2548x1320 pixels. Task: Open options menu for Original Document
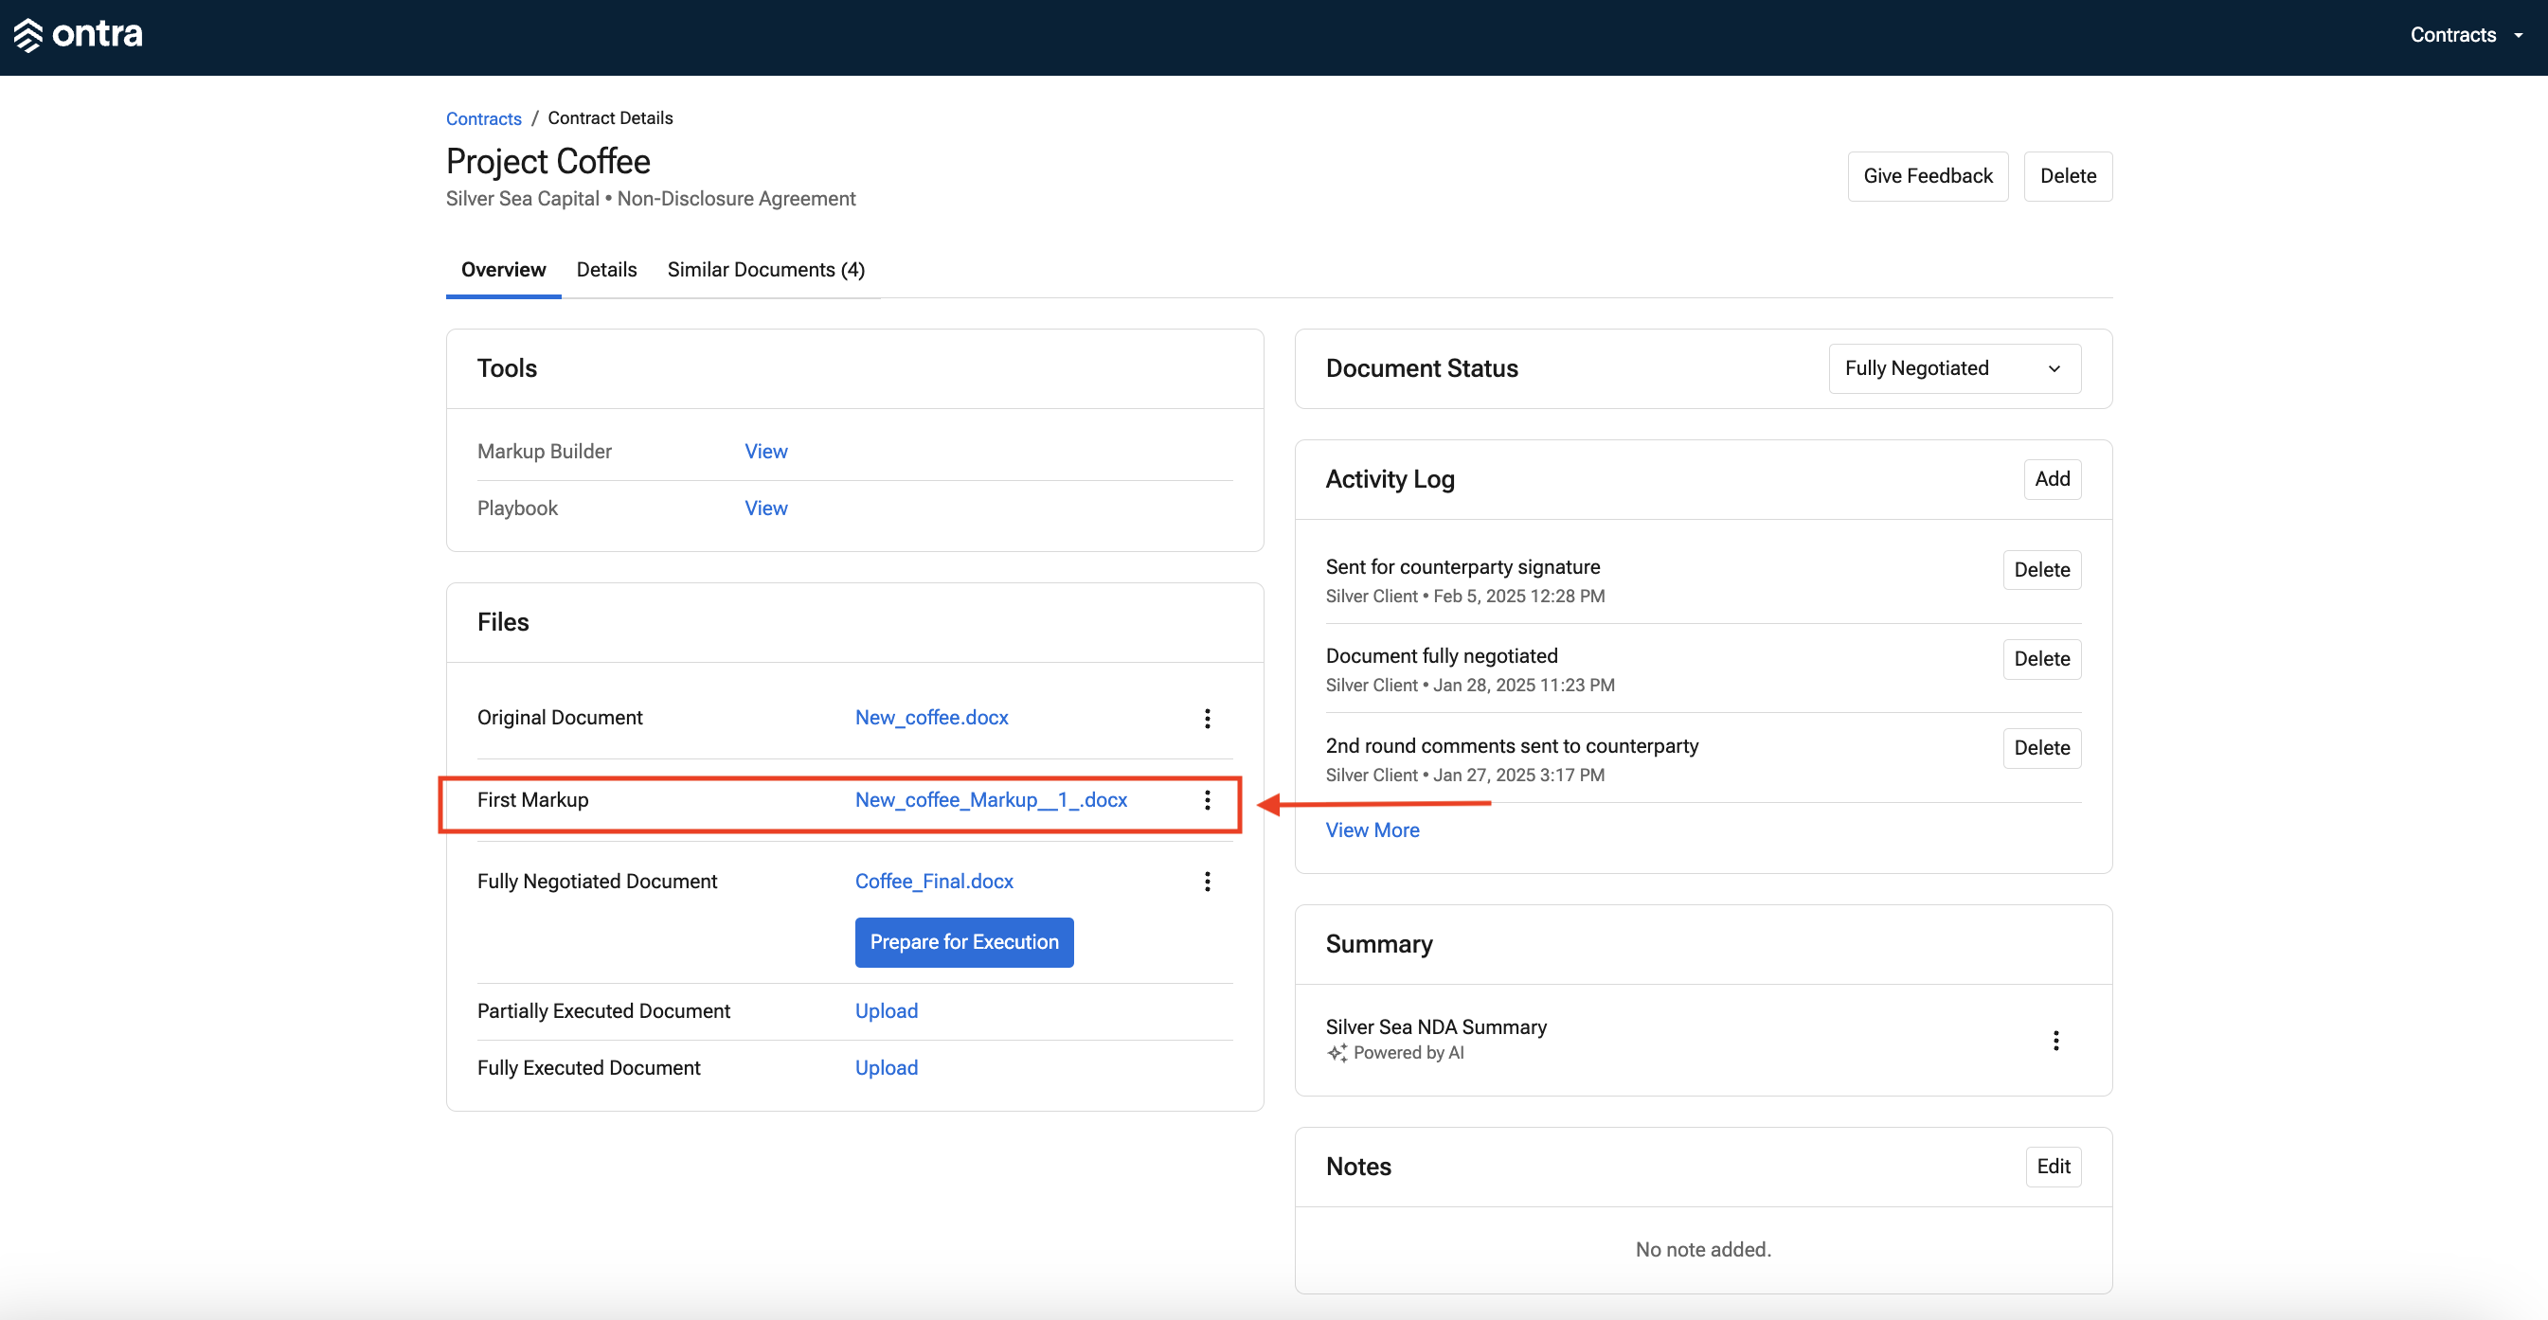[1207, 718]
